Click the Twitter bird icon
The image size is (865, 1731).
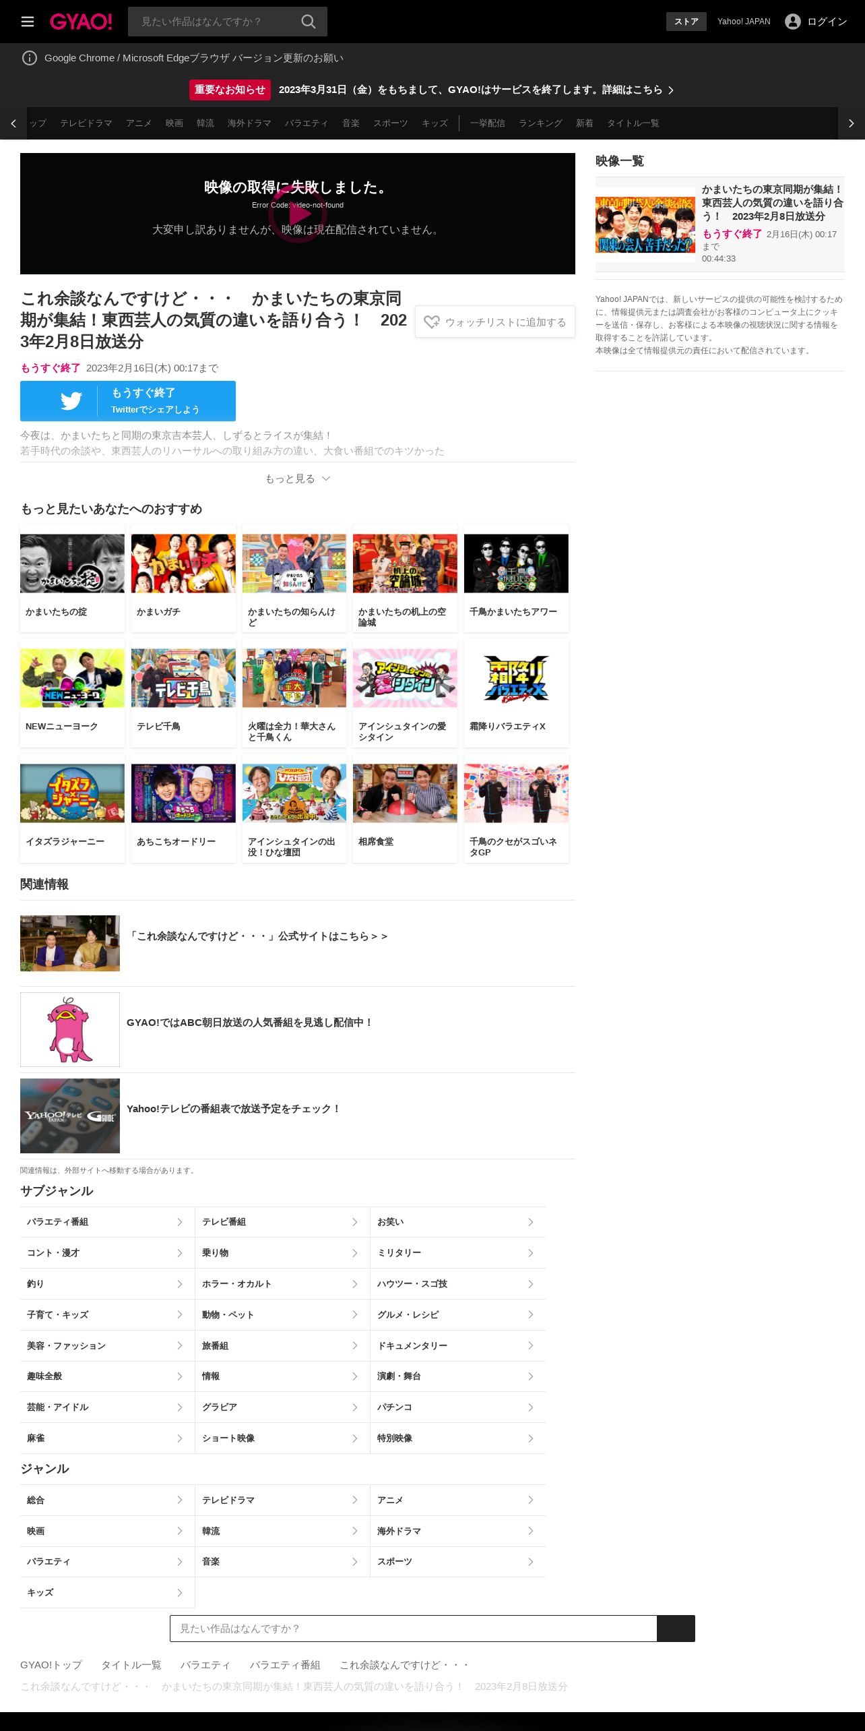71,401
